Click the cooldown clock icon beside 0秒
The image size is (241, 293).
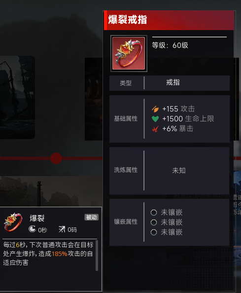point(33,229)
